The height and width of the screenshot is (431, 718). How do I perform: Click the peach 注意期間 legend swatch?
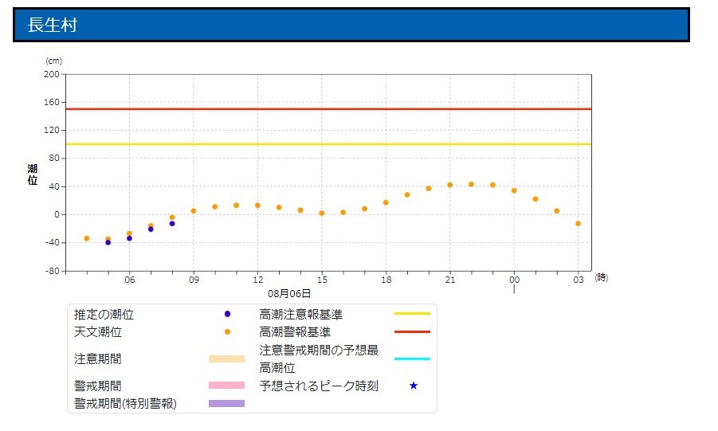tap(226, 359)
